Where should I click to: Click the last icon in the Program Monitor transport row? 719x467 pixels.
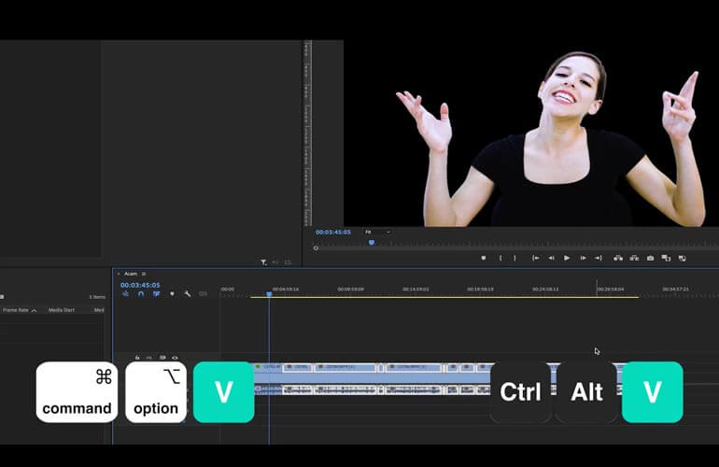click(683, 259)
